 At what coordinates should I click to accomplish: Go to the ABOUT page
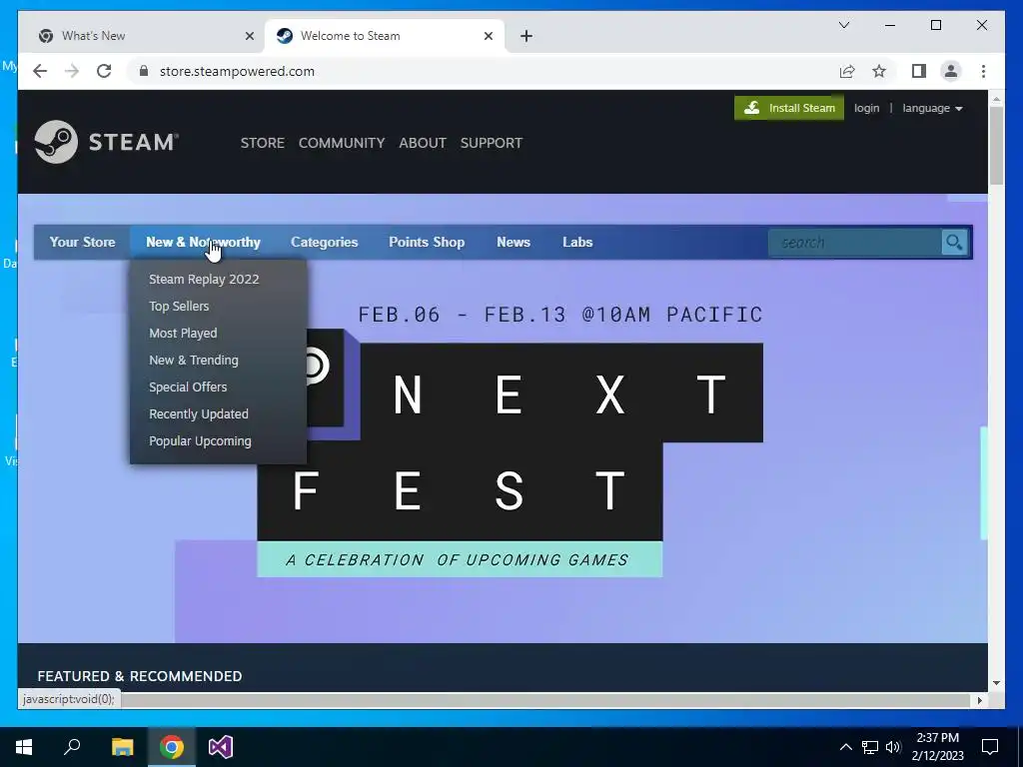coord(423,143)
